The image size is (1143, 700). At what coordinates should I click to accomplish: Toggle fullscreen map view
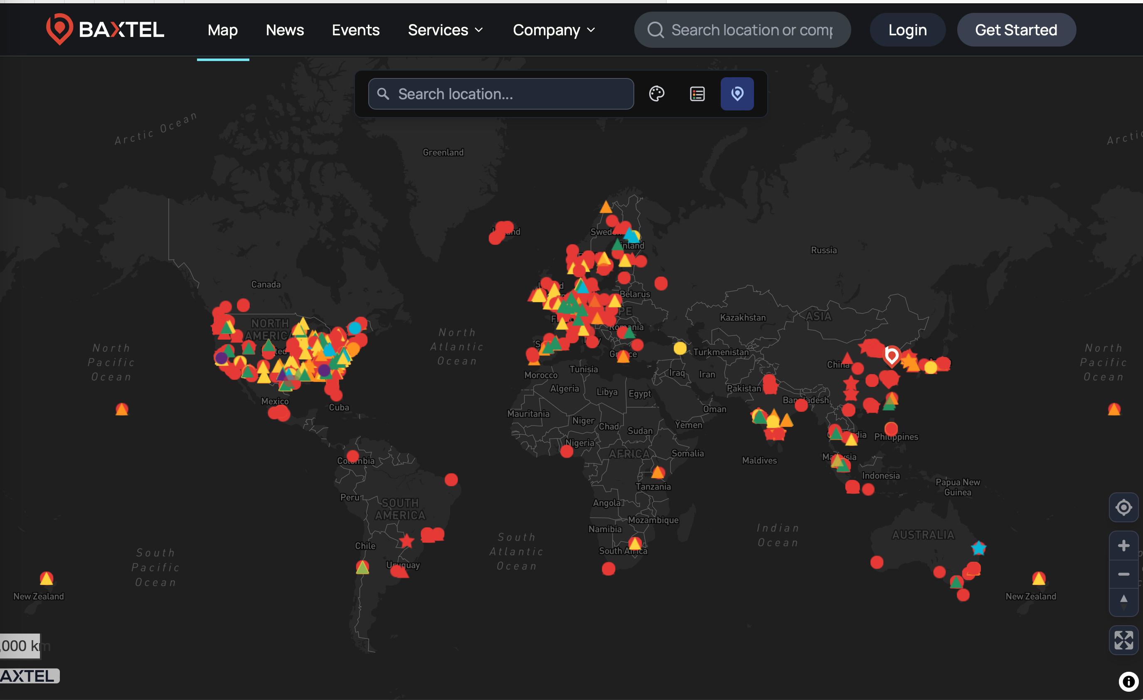click(x=1123, y=640)
